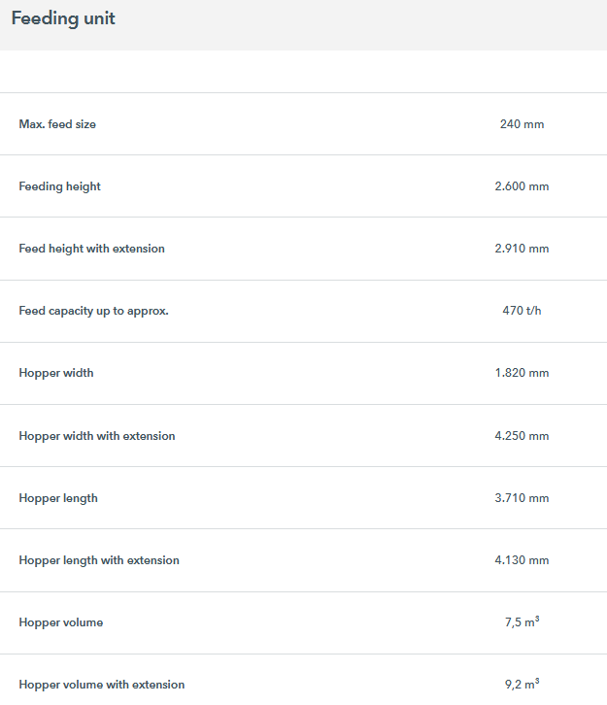This screenshot has width=607, height=705.
Task: Click the "Hopper width with extension" label
Action: (x=97, y=436)
